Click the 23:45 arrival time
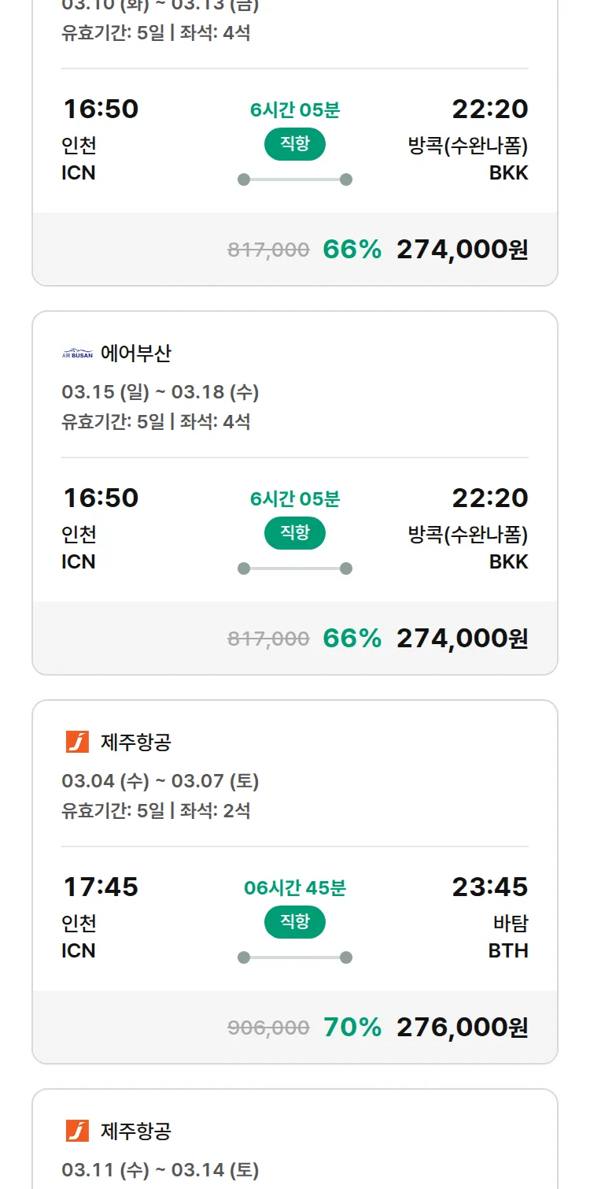The height and width of the screenshot is (1189, 590). point(489,887)
